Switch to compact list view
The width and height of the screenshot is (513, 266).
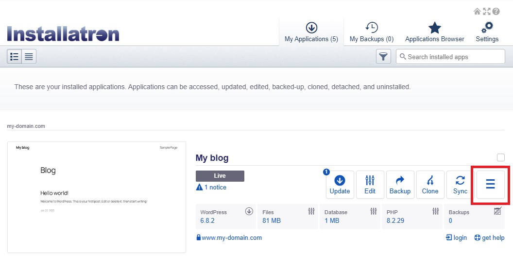pos(29,57)
